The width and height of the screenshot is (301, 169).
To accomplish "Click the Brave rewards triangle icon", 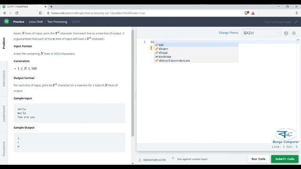I will point(253,13).
